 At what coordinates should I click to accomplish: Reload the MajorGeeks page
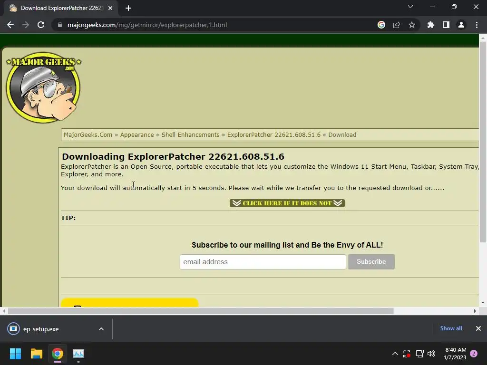tap(41, 25)
